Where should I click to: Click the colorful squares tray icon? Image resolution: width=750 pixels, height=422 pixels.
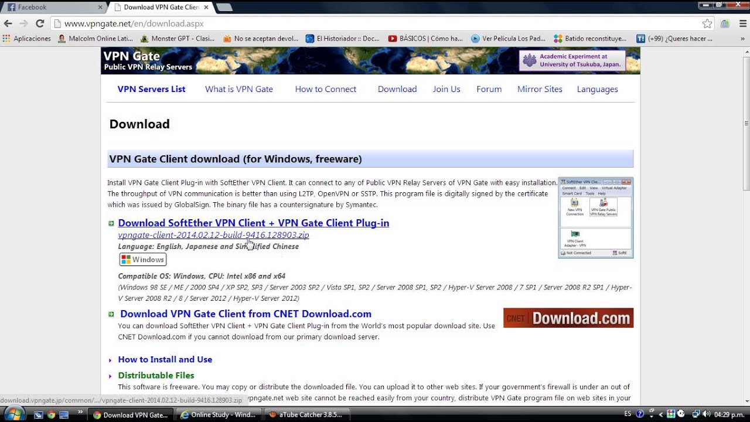point(671,414)
